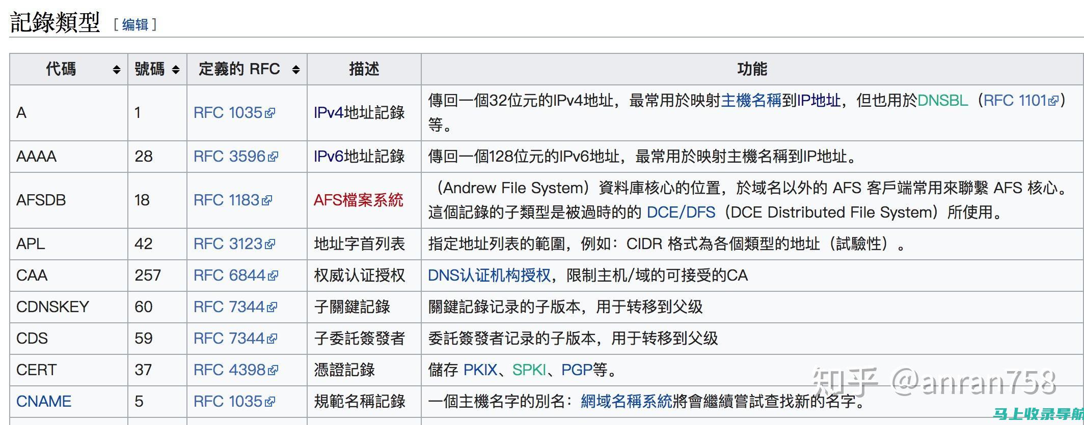
Task: Sort table by 代碼 column arrows
Action: click(117, 70)
